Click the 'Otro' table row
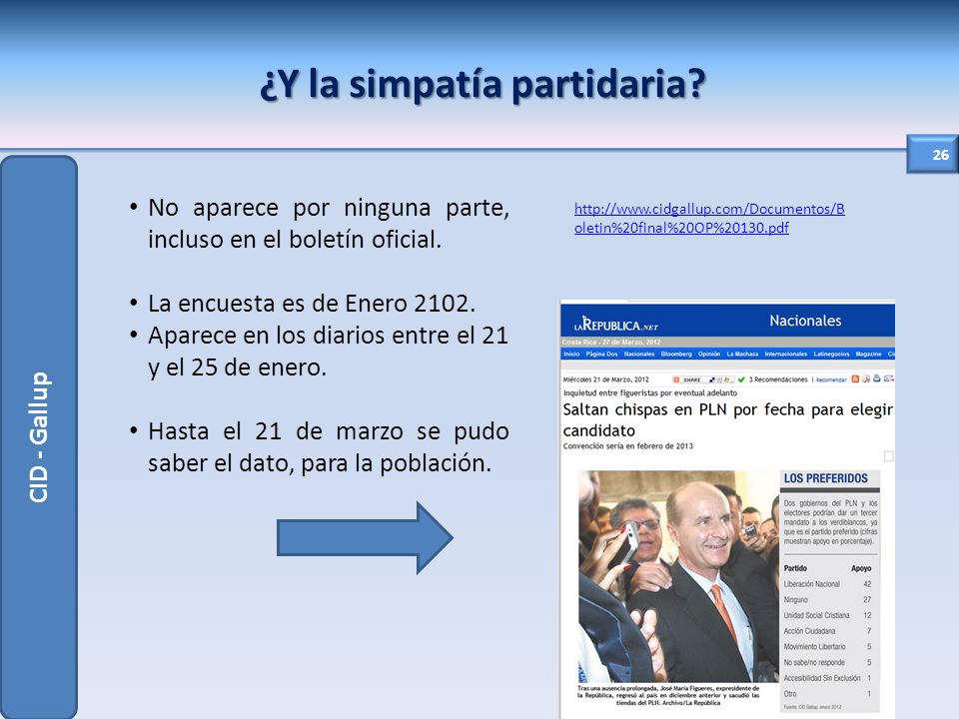The height and width of the screenshot is (719, 959). [827, 693]
